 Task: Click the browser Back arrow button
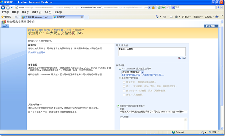[x=3, y=7]
